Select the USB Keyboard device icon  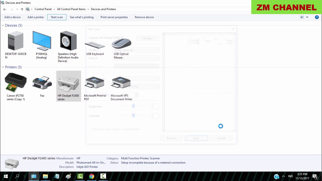[x=95, y=46]
